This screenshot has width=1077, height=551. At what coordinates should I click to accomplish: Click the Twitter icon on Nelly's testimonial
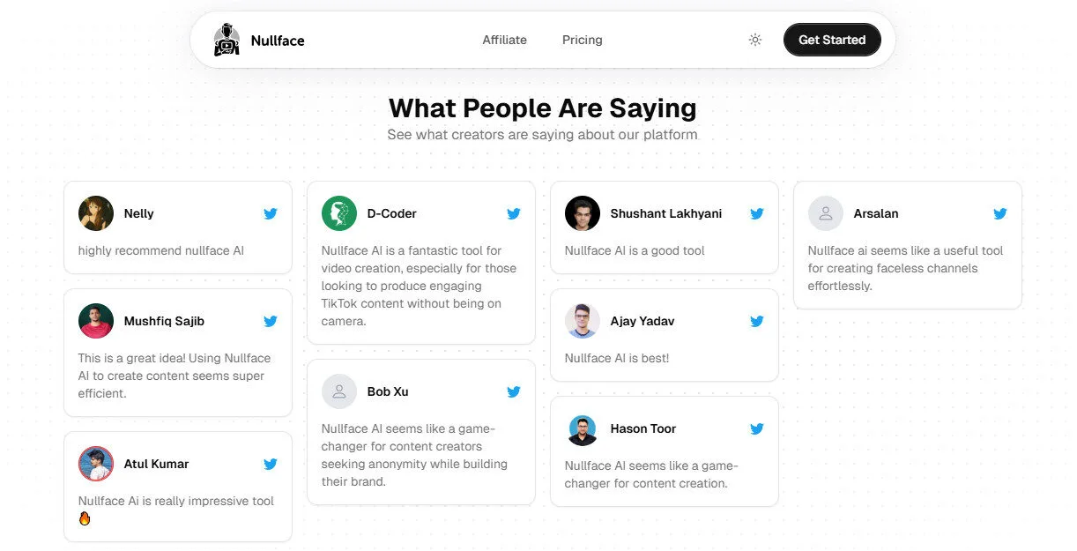pos(271,213)
